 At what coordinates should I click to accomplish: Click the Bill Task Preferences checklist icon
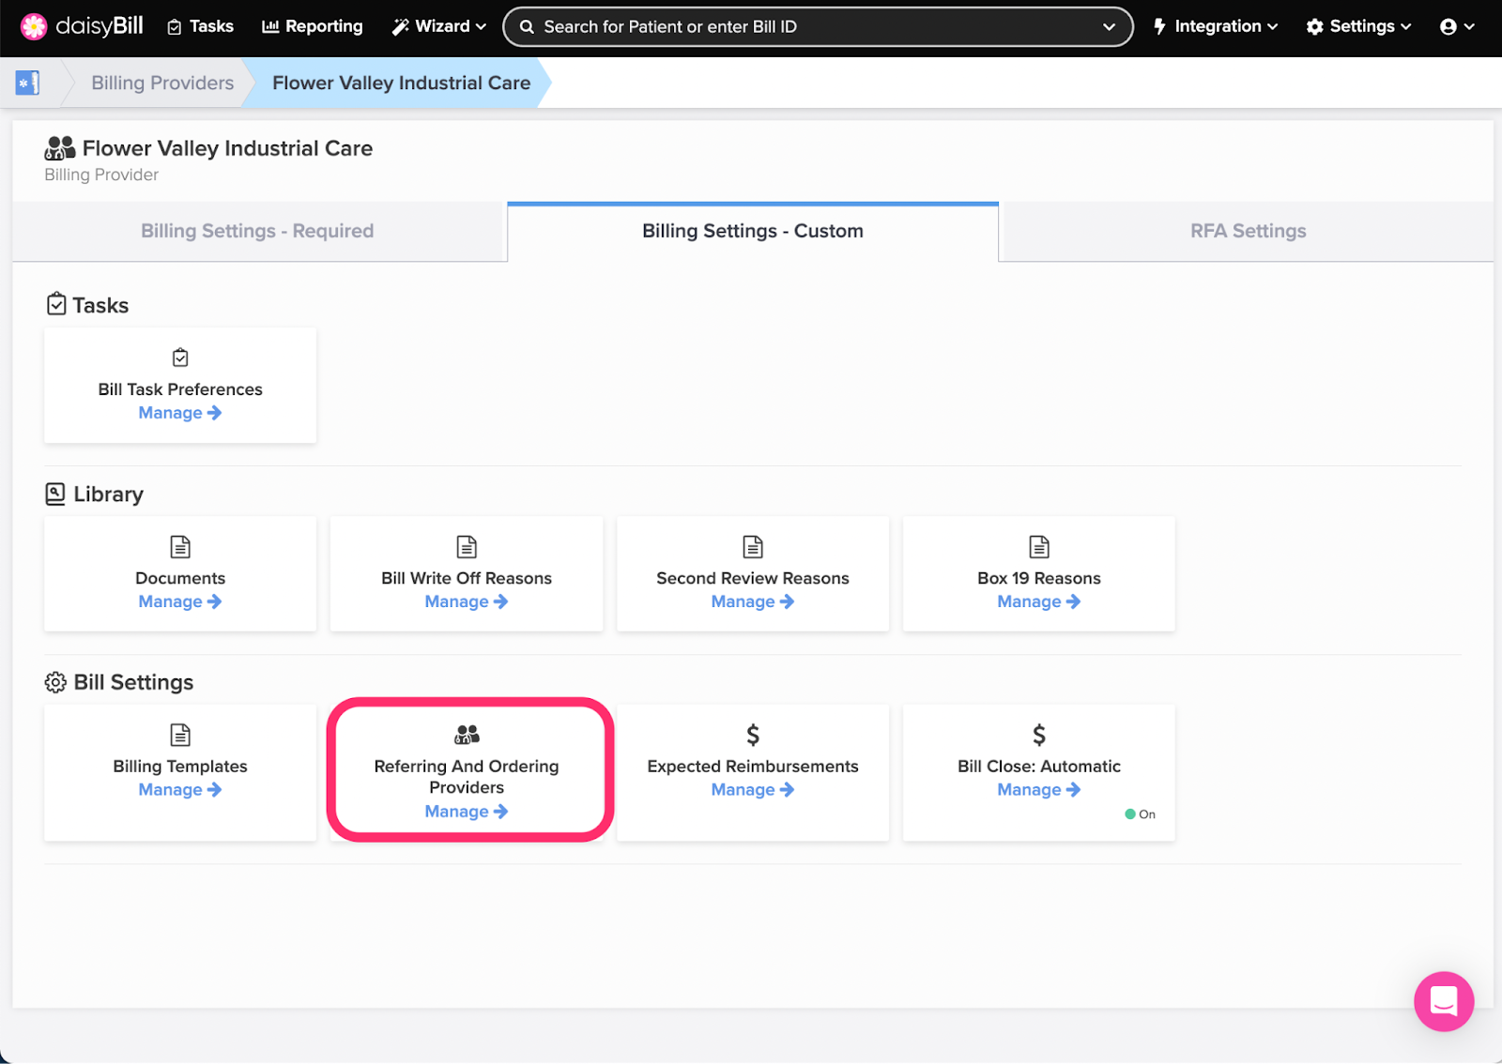point(180,357)
